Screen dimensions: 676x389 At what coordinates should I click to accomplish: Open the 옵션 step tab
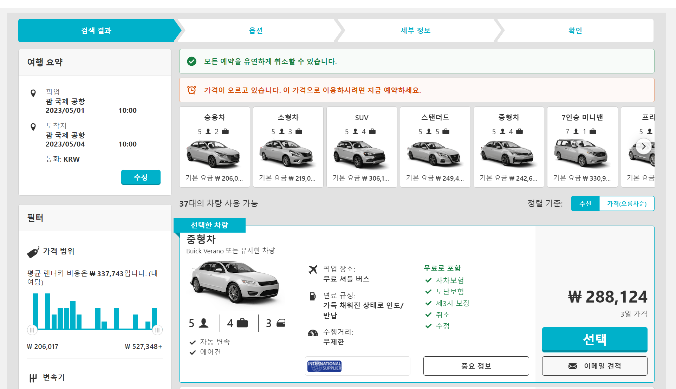click(256, 31)
